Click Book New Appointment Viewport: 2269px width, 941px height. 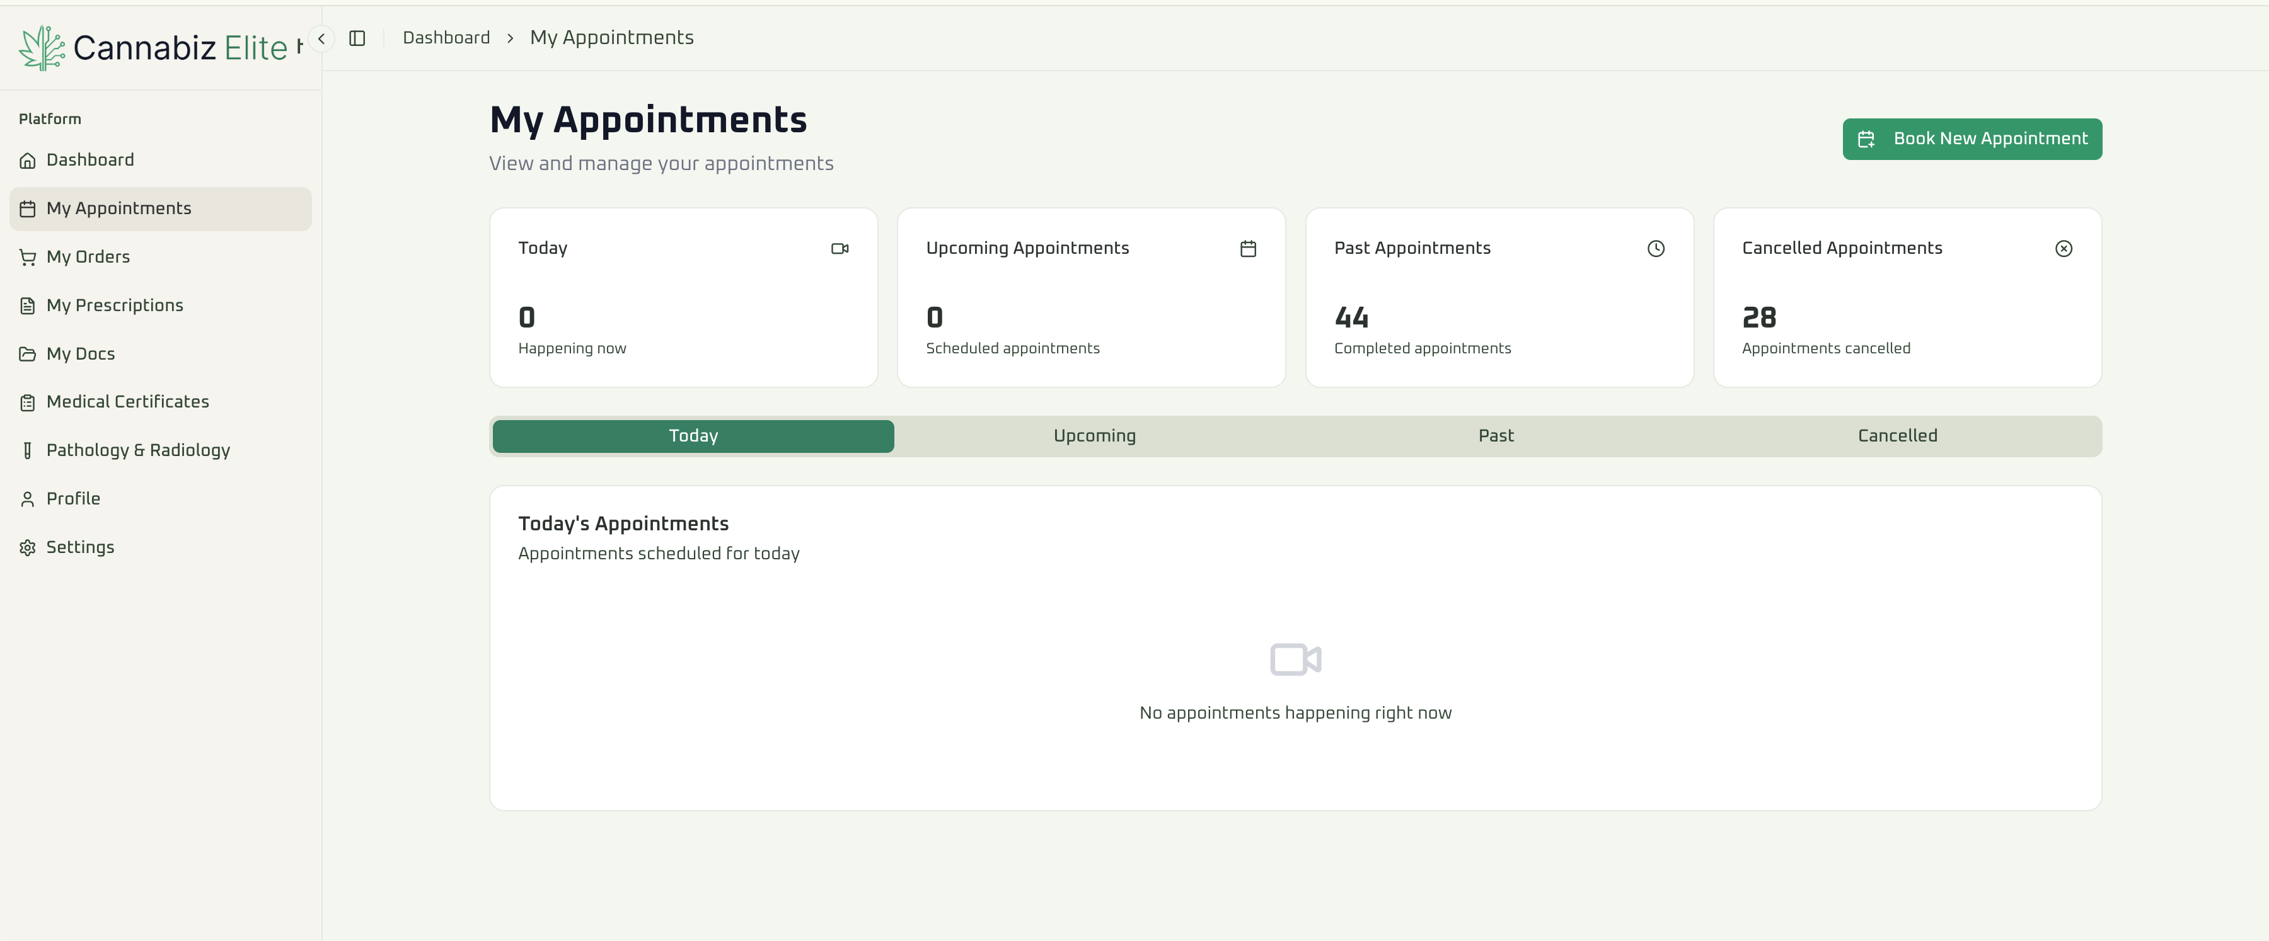tap(1972, 138)
